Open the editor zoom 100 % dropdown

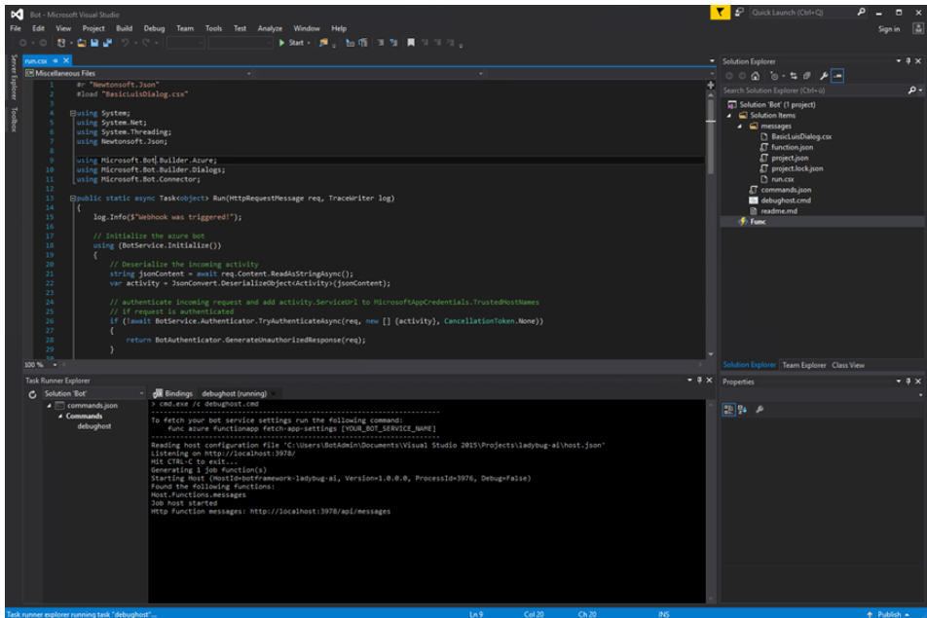[x=55, y=365]
